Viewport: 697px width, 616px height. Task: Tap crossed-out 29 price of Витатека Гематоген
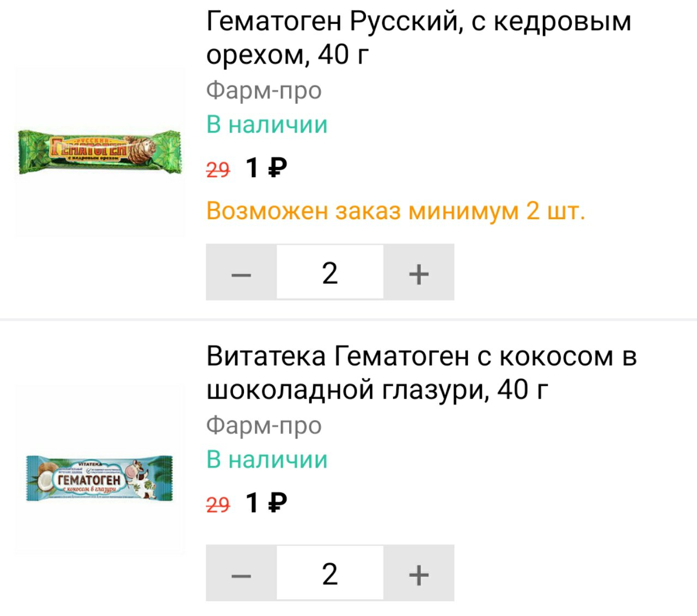click(218, 505)
